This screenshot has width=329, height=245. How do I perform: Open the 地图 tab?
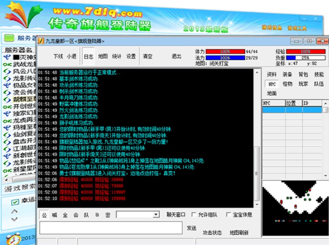coord(103,56)
